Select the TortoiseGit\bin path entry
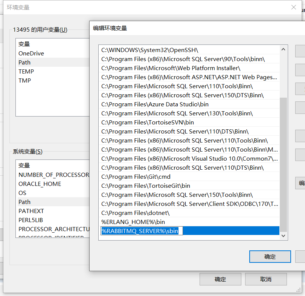The height and width of the screenshot is (296, 305). (189, 186)
